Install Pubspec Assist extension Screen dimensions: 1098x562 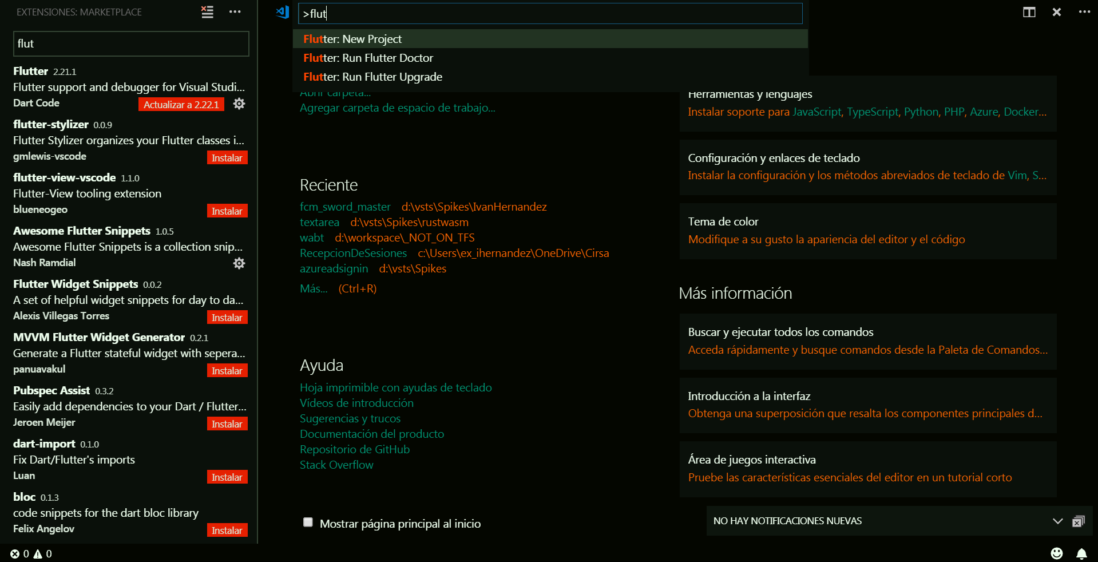coord(227,424)
